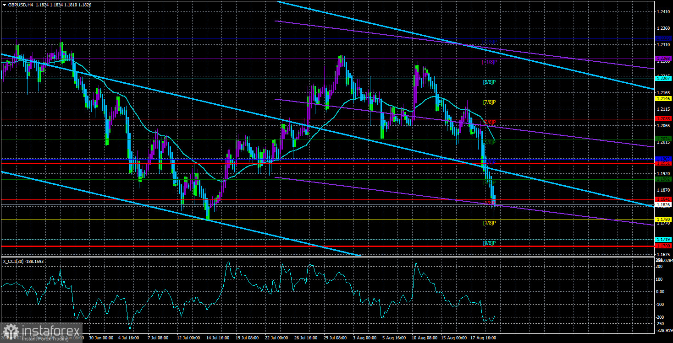Click the yellow 1.1780 price tag
The height and width of the screenshot is (343, 673).
click(x=664, y=220)
